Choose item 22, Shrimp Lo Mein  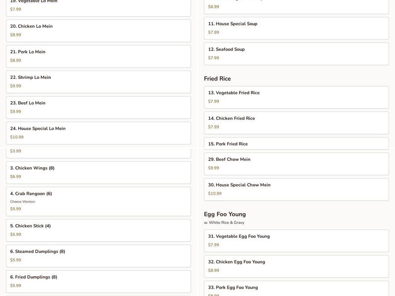coord(98,82)
